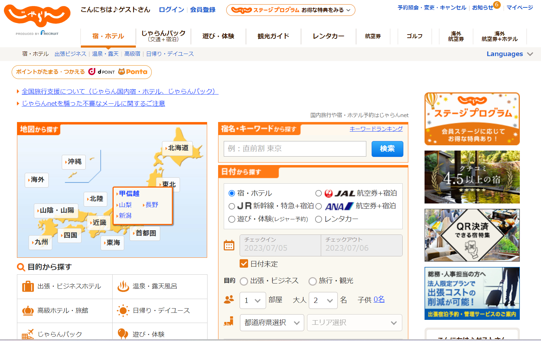
Task: Click the hot spring icon for 温泉・露天風呂
Action: [123, 286]
